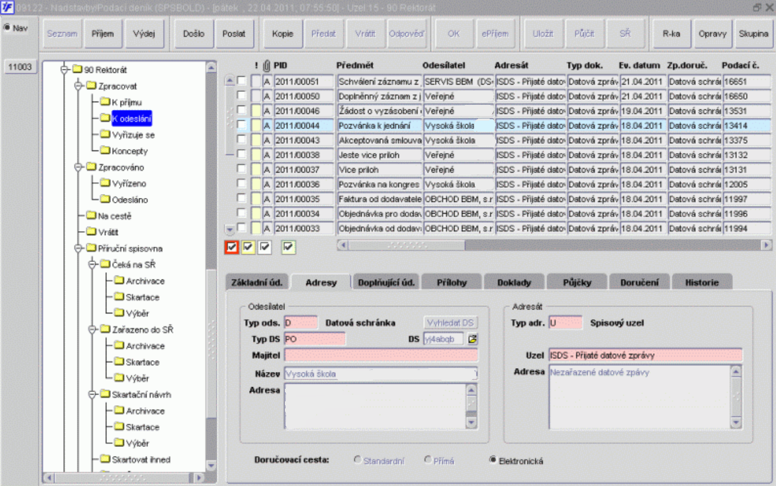Click the Koncepty folder icon
Viewport: 776px width, 486px height.
pyautogui.click(x=105, y=150)
